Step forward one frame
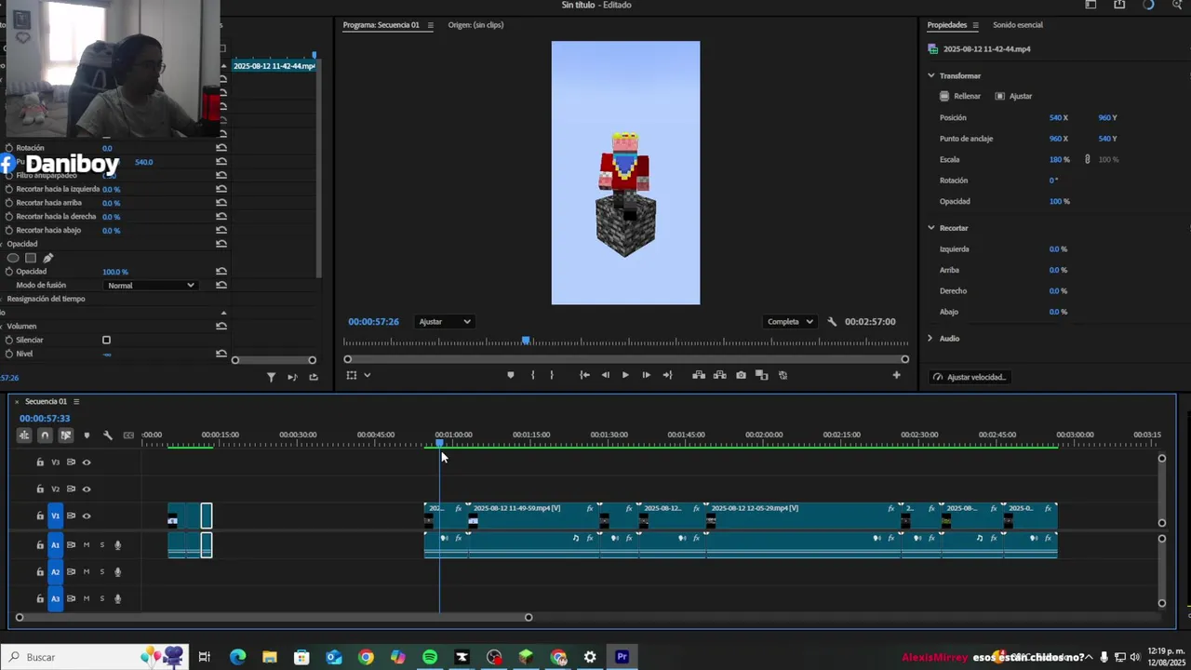1191x670 pixels. pos(646,375)
